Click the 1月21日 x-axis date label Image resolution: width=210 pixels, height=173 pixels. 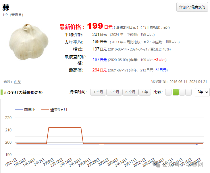tap(11, 162)
